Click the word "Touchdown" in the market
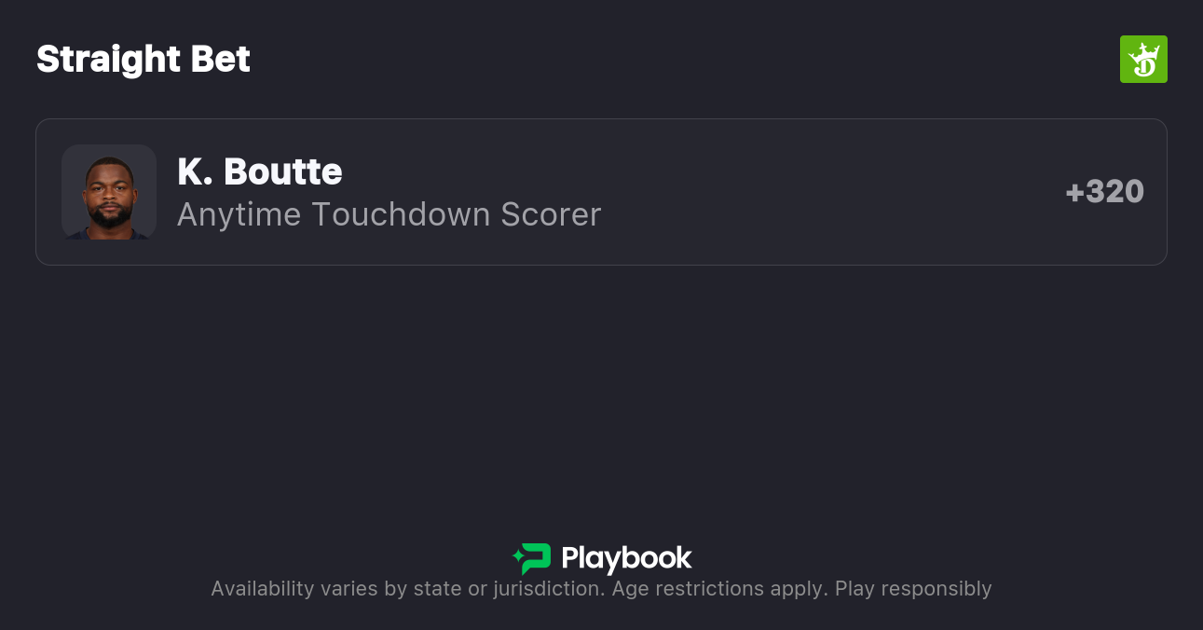1203x630 pixels. pyautogui.click(x=401, y=214)
